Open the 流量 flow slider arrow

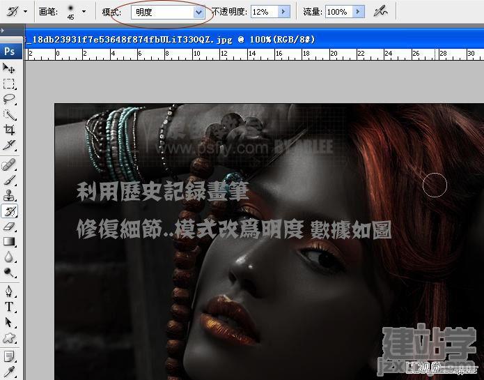coord(359,12)
